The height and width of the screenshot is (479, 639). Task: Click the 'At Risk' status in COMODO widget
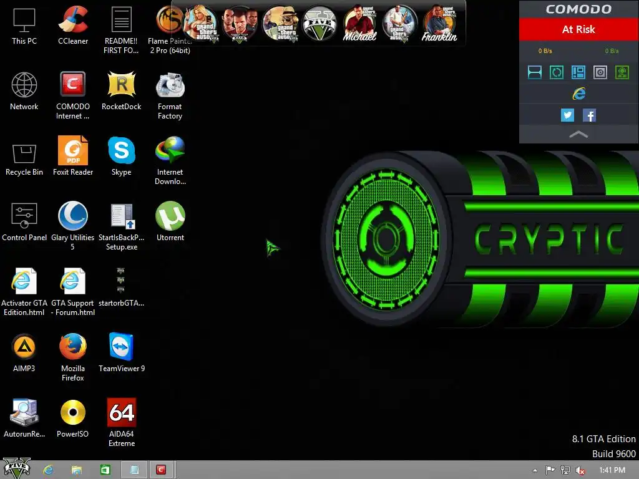(x=578, y=29)
